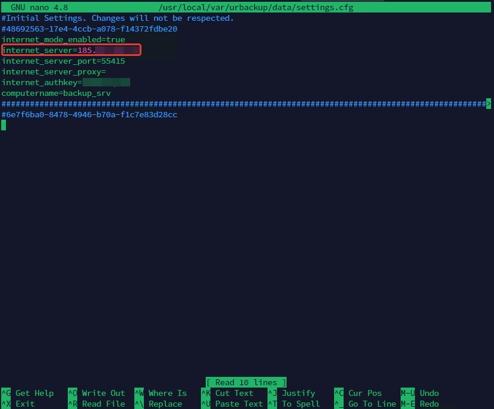Select the Exit shortcut in footer
494x409 pixels.
tap(25, 404)
